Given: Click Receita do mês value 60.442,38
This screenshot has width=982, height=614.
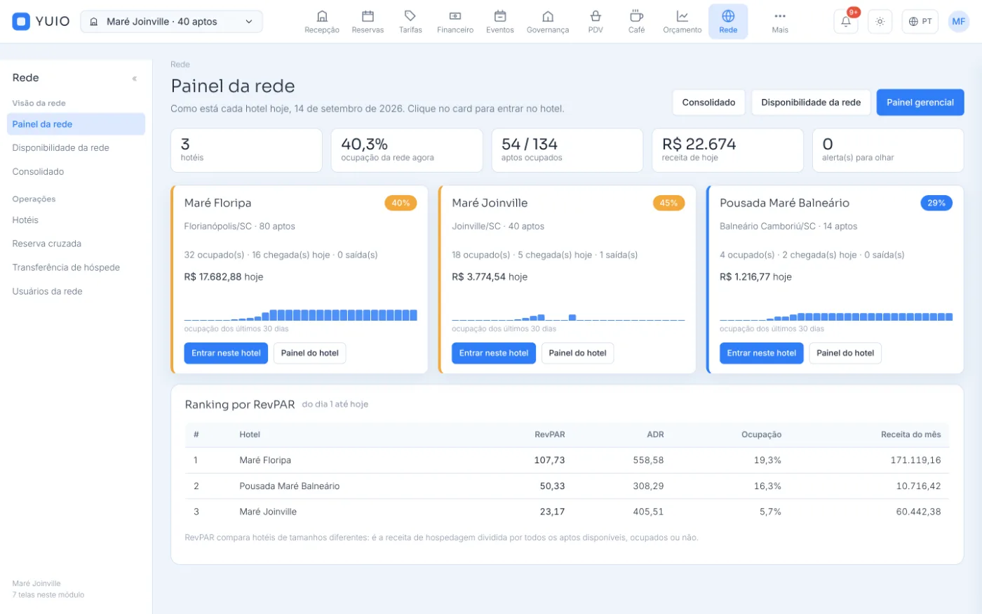Looking at the screenshot, I should pyautogui.click(x=918, y=512).
